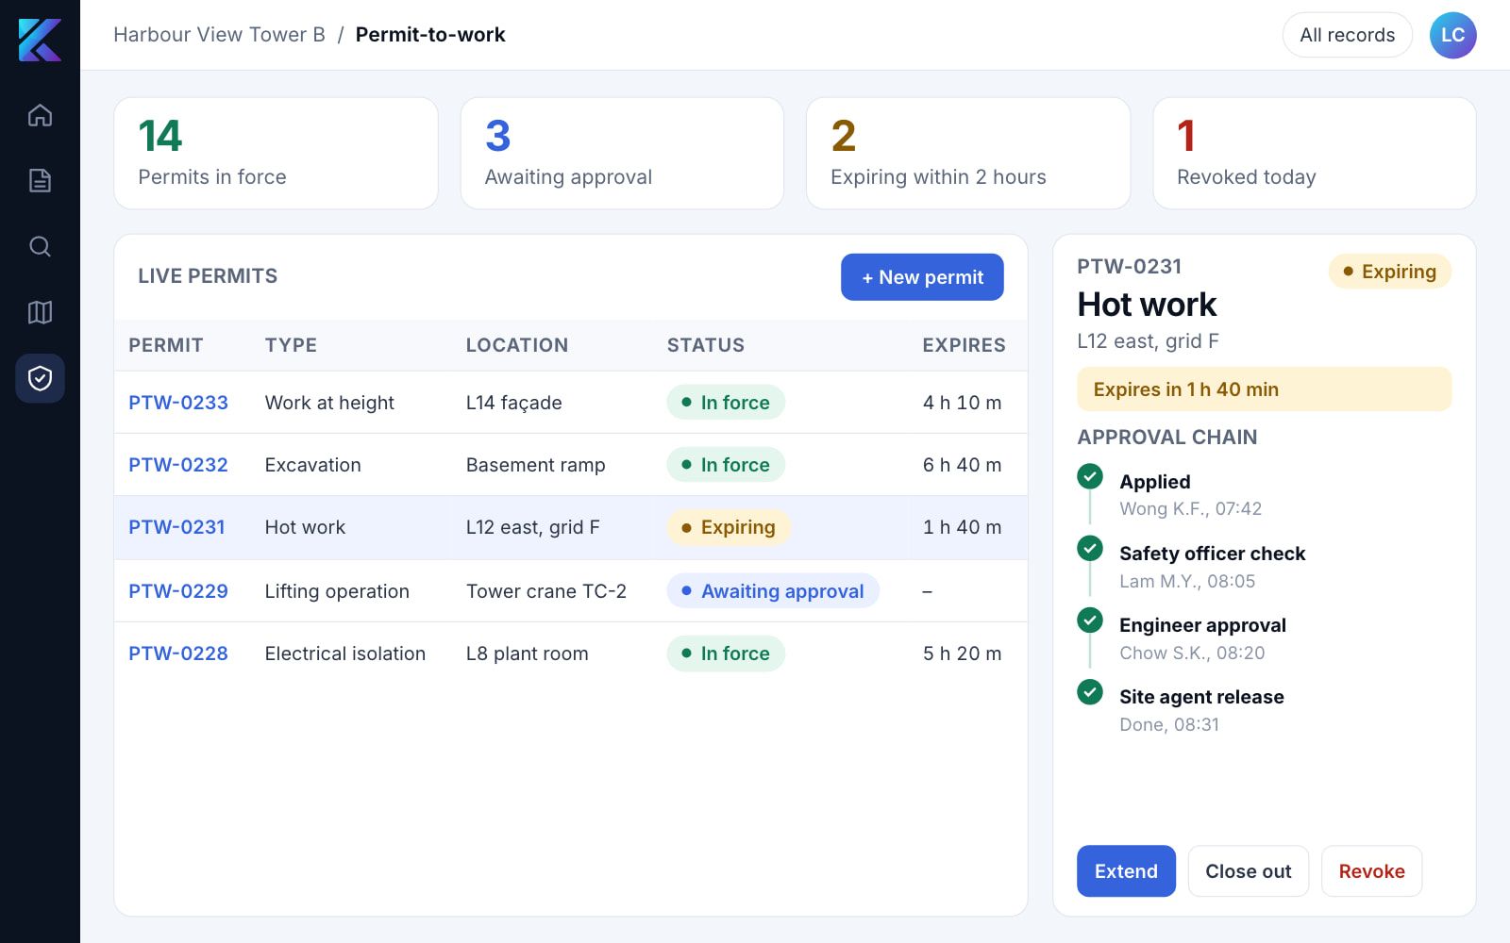This screenshot has height=943, width=1510.
Task: Create a new permit
Action: (922, 277)
